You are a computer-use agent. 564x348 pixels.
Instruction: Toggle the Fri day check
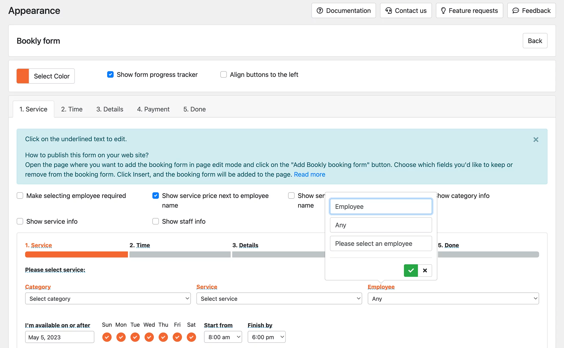tap(177, 337)
